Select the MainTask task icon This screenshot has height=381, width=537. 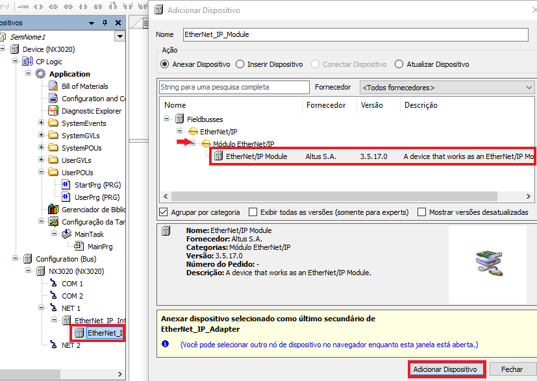click(x=66, y=234)
